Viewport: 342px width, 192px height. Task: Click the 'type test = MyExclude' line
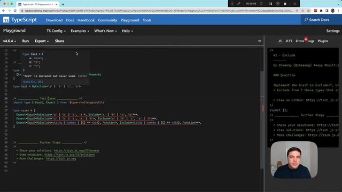pyautogui.click(x=47, y=86)
